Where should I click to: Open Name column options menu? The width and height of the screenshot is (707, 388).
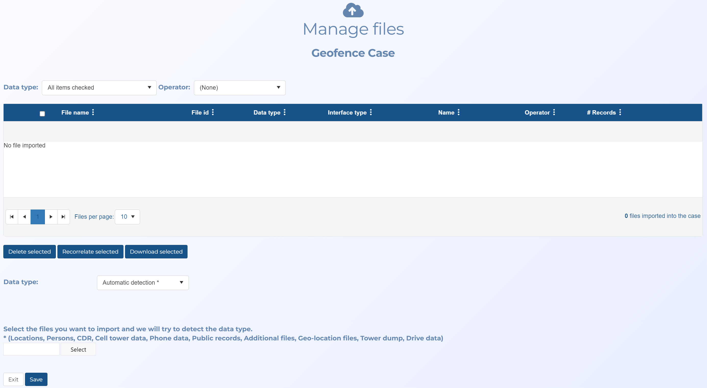pos(458,112)
